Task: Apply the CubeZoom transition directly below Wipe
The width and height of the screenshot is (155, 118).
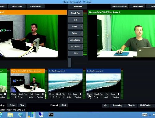Action: (74, 40)
